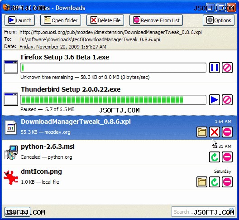This screenshot has height=220, width=239.
Task: Click the python-2.6.3.msi installer icon
Action: pos(11,152)
